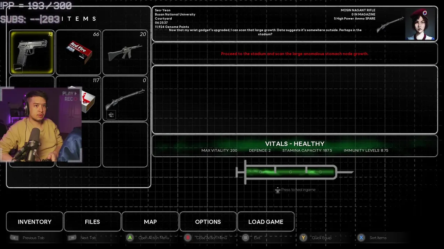Click the LB Previous Tab icon

coord(14,238)
